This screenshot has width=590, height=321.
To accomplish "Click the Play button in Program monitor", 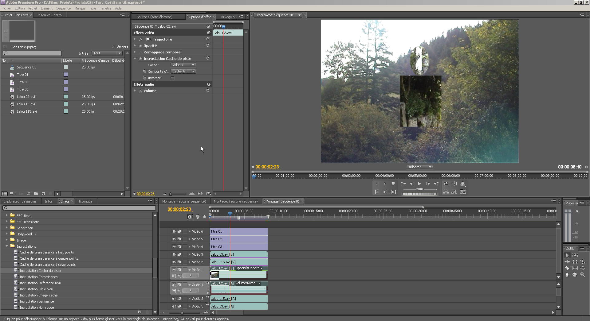I will (x=419, y=184).
